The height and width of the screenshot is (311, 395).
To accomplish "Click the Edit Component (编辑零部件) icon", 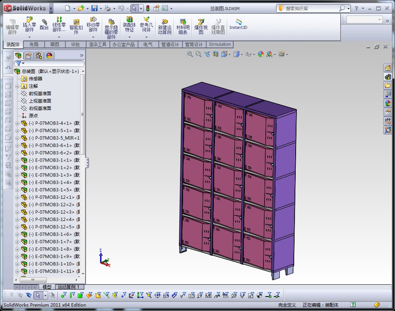I will [12, 26].
